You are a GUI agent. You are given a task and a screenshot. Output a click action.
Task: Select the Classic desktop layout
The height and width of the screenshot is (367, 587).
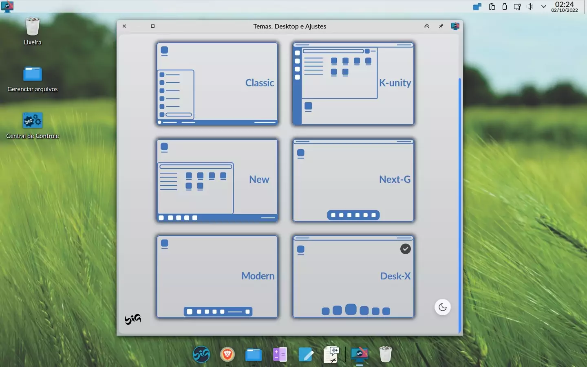[217, 84]
